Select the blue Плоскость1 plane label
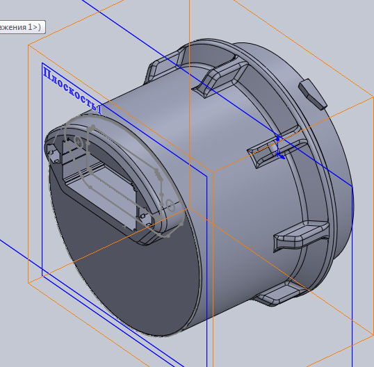This screenshot has height=367, width=374. [x=72, y=91]
